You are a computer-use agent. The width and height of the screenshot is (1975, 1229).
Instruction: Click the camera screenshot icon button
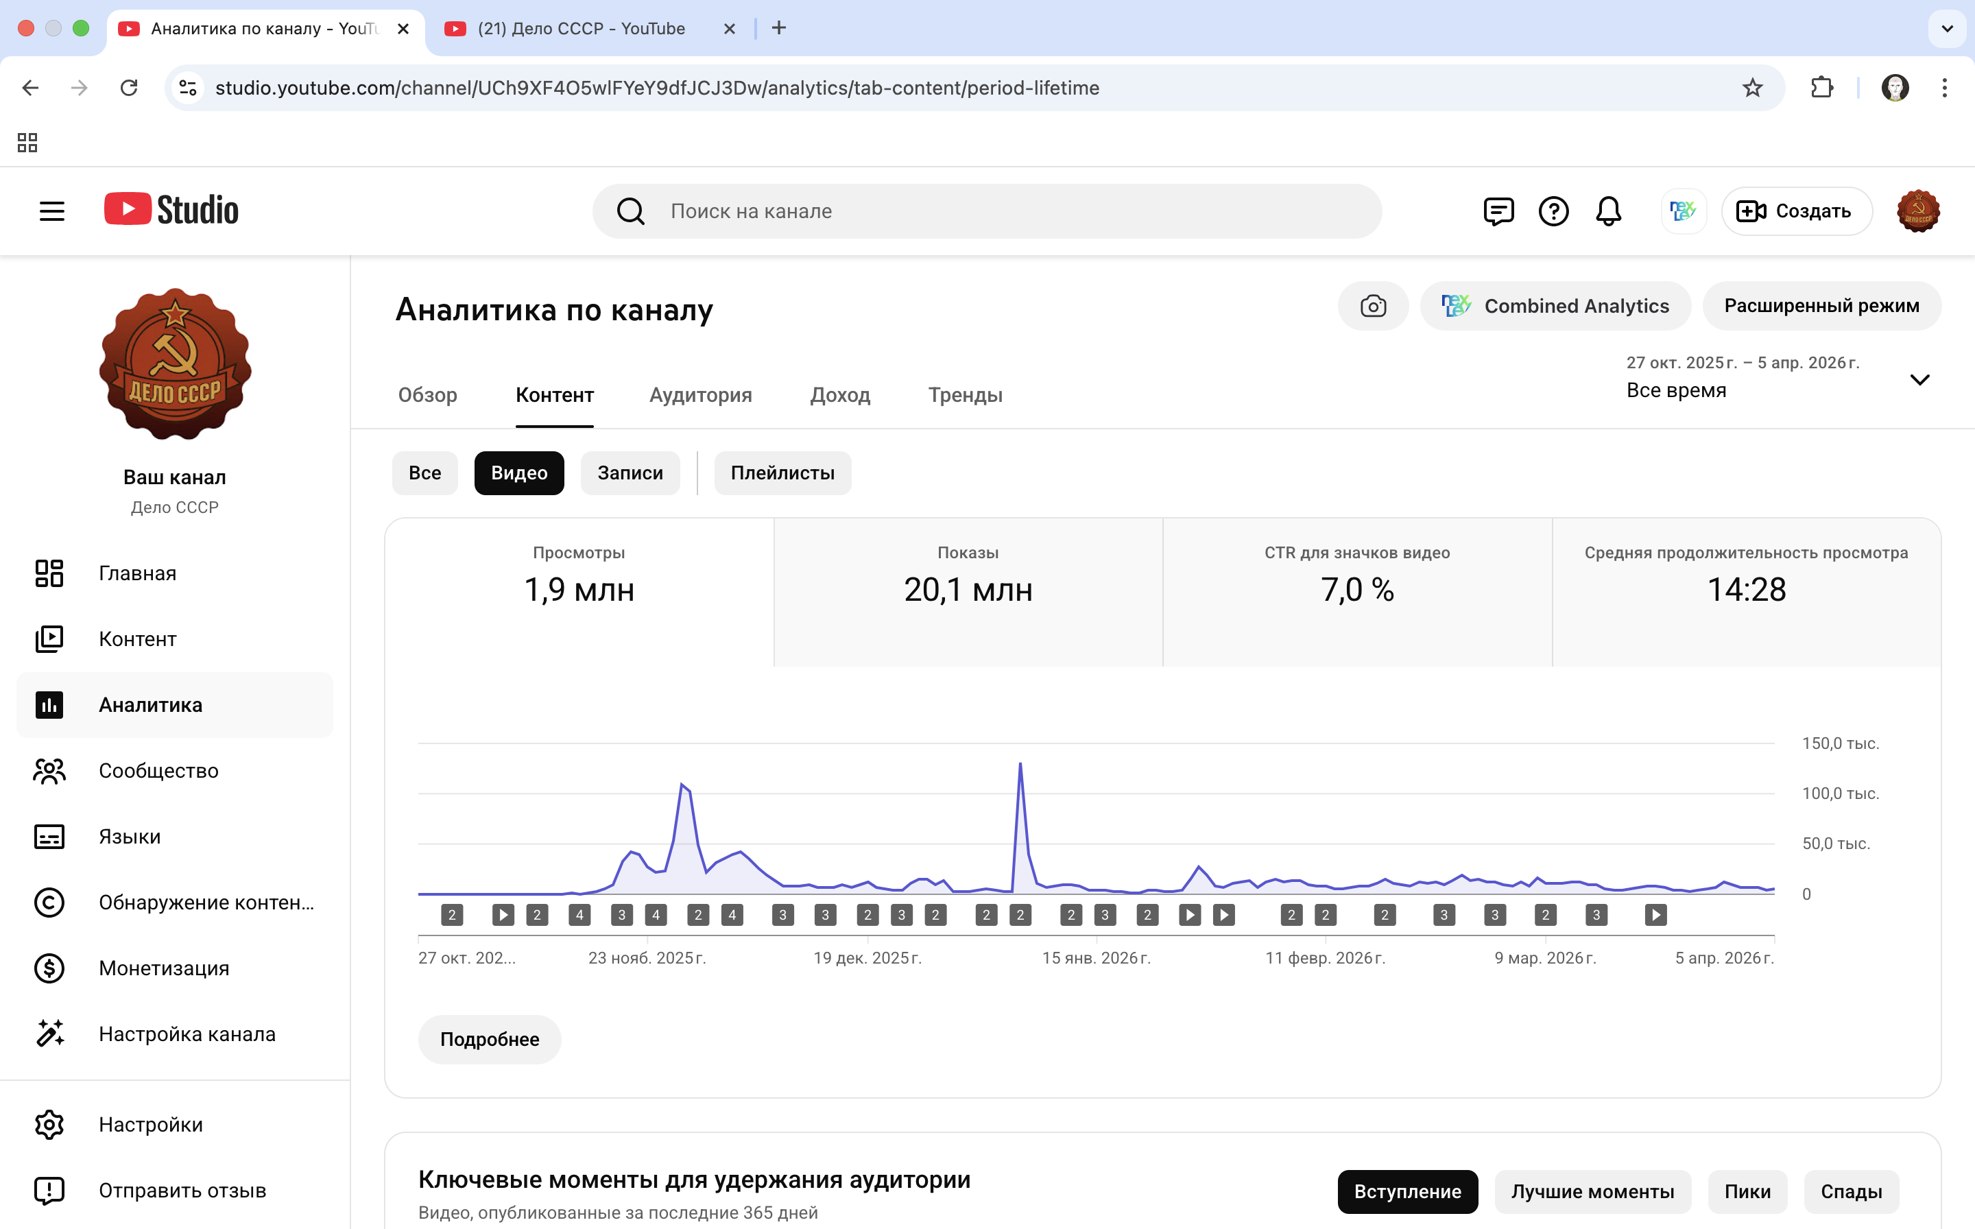tap(1373, 307)
